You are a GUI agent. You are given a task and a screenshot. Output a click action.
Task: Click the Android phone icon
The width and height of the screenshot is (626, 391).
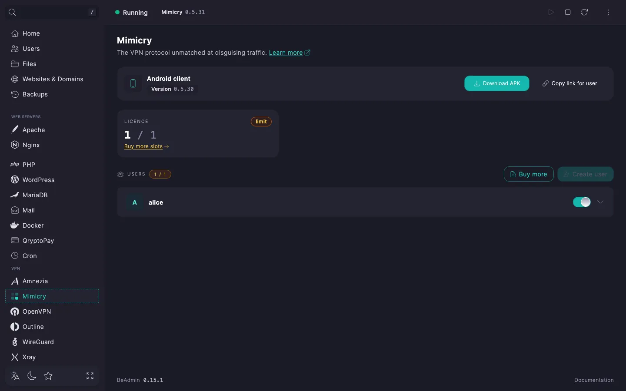point(133,83)
